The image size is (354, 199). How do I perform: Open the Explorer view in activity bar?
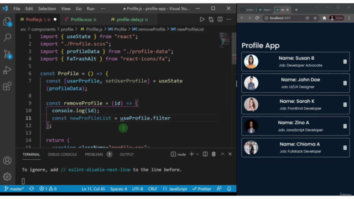[x=7, y=22]
